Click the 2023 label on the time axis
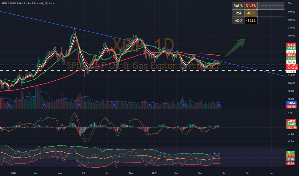Screen dimensions: 299x176 pos(154,173)
